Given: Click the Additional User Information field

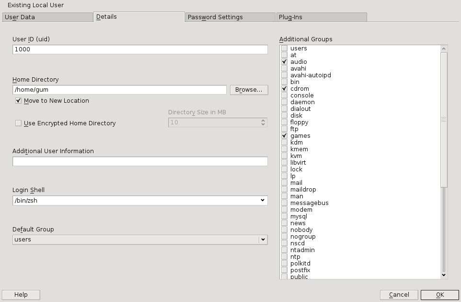Looking at the screenshot, I should (140, 161).
